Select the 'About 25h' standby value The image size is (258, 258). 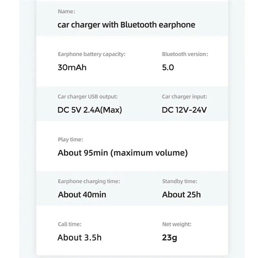181,194
